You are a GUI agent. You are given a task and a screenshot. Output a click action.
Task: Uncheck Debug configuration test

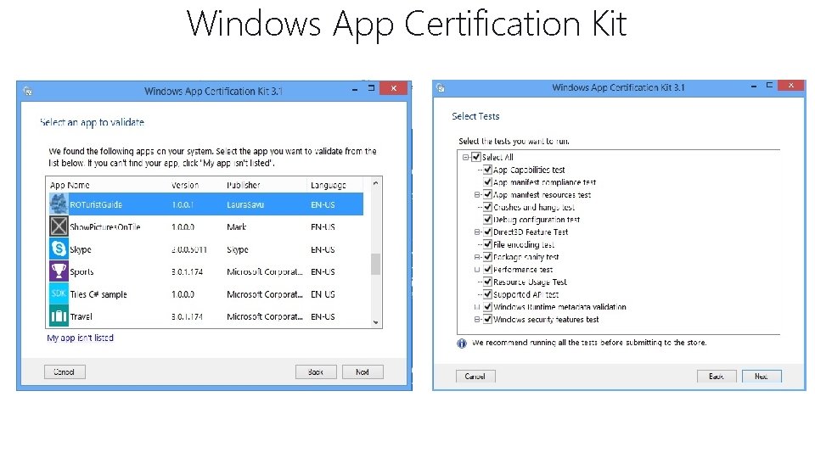point(487,219)
